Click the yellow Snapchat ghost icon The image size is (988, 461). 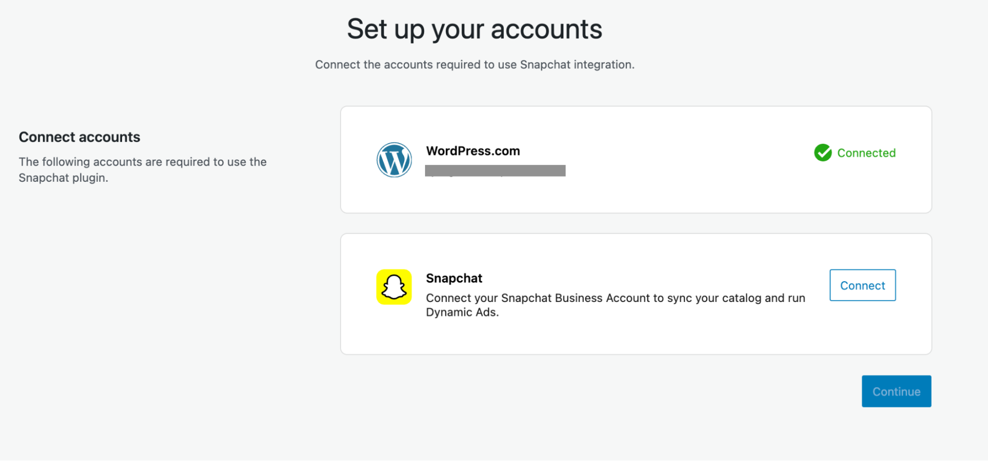coord(394,287)
